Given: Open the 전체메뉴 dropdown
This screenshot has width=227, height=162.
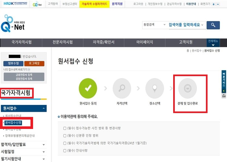Looking at the screenshot, I should pos(213,43).
